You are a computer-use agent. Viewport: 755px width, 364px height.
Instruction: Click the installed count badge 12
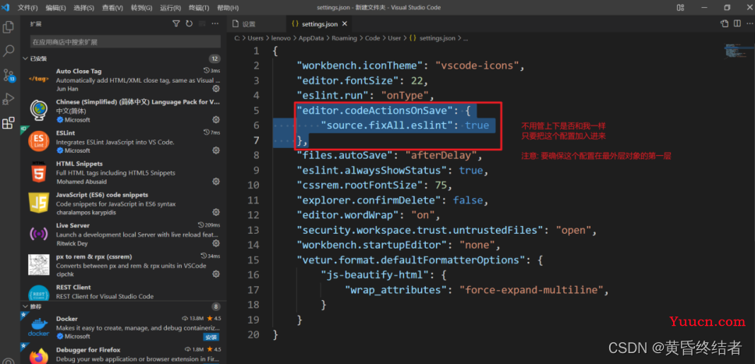[214, 58]
